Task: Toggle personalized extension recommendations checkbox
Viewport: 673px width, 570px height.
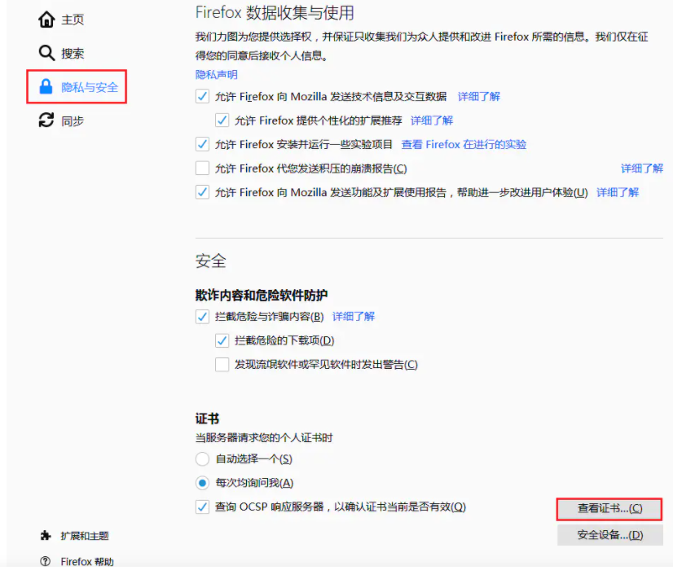Action: pos(222,120)
